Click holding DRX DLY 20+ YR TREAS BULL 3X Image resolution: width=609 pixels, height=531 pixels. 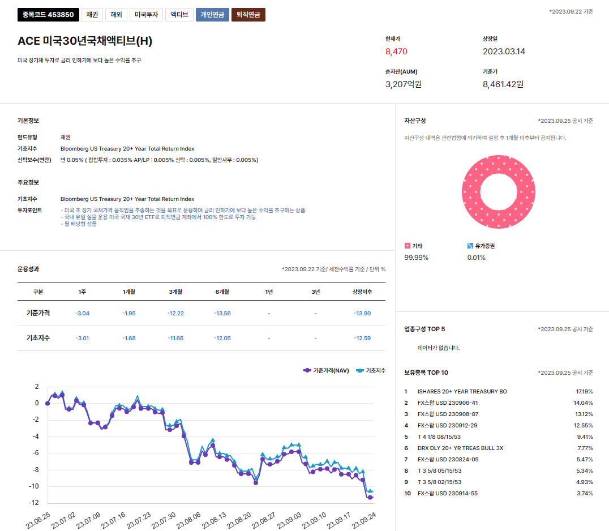[x=460, y=448]
